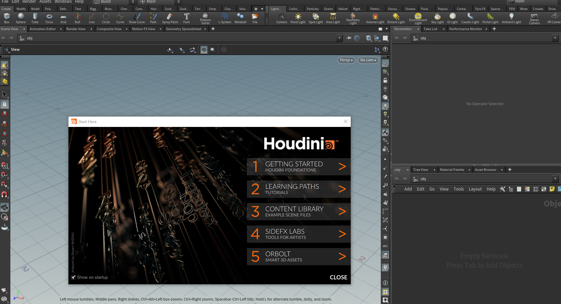Select the Null shelf tool
The height and width of the screenshot is (304, 561).
pyautogui.click(x=77, y=18)
